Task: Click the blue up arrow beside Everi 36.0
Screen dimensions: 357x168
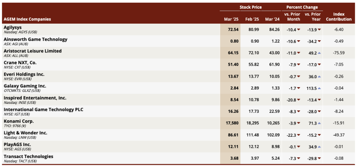Action: [319, 77]
